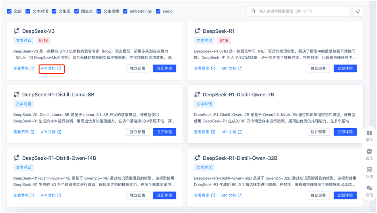Toggle the 文生图 filter checkbox
Image resolution: width=377 pixels, height=213 pixels.
[x=54, y=11]
